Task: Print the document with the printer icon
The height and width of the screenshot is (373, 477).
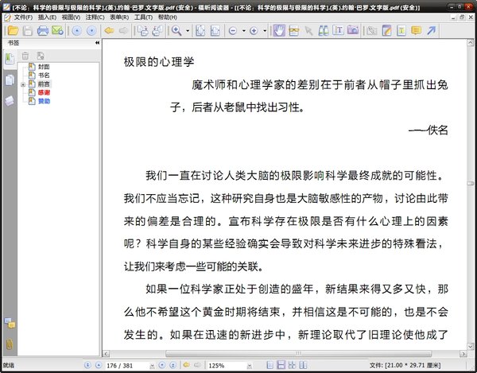Action: tap(43, 31)
